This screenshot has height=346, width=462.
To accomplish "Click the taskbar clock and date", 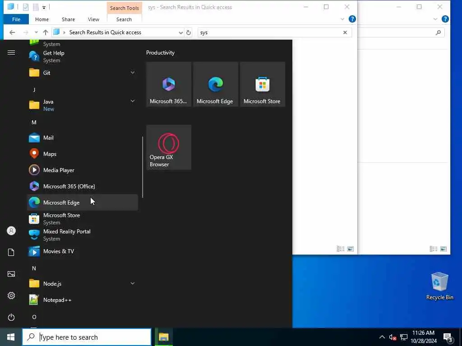I will point(423,337).
